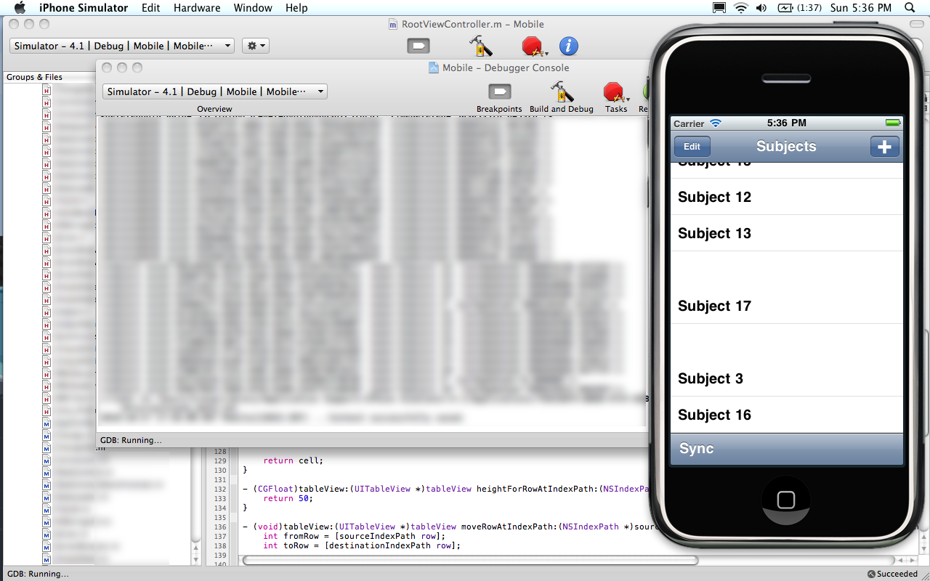Open the Apple menu
This screenshot has width=930, height=581.
click(20, 8)
